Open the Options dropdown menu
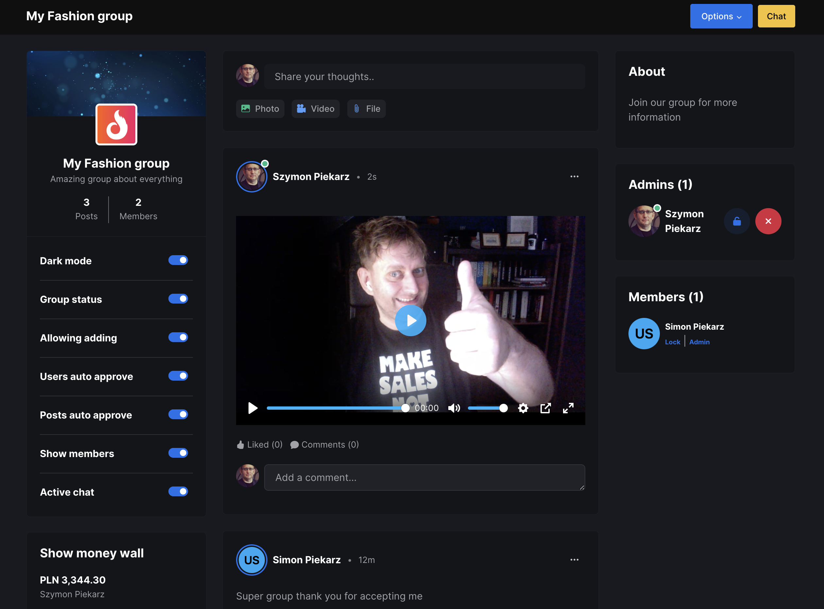 (721, 16)
